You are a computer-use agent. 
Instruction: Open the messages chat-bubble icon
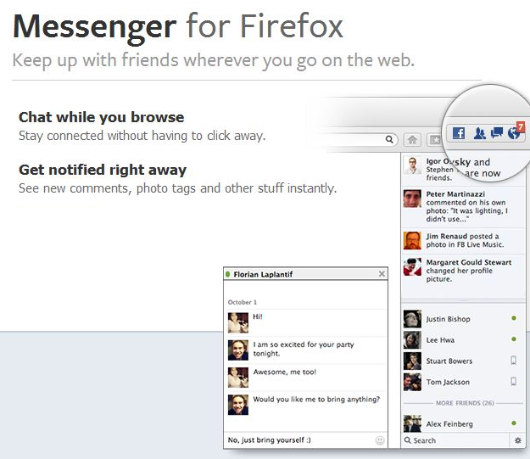tap(497, 133)
